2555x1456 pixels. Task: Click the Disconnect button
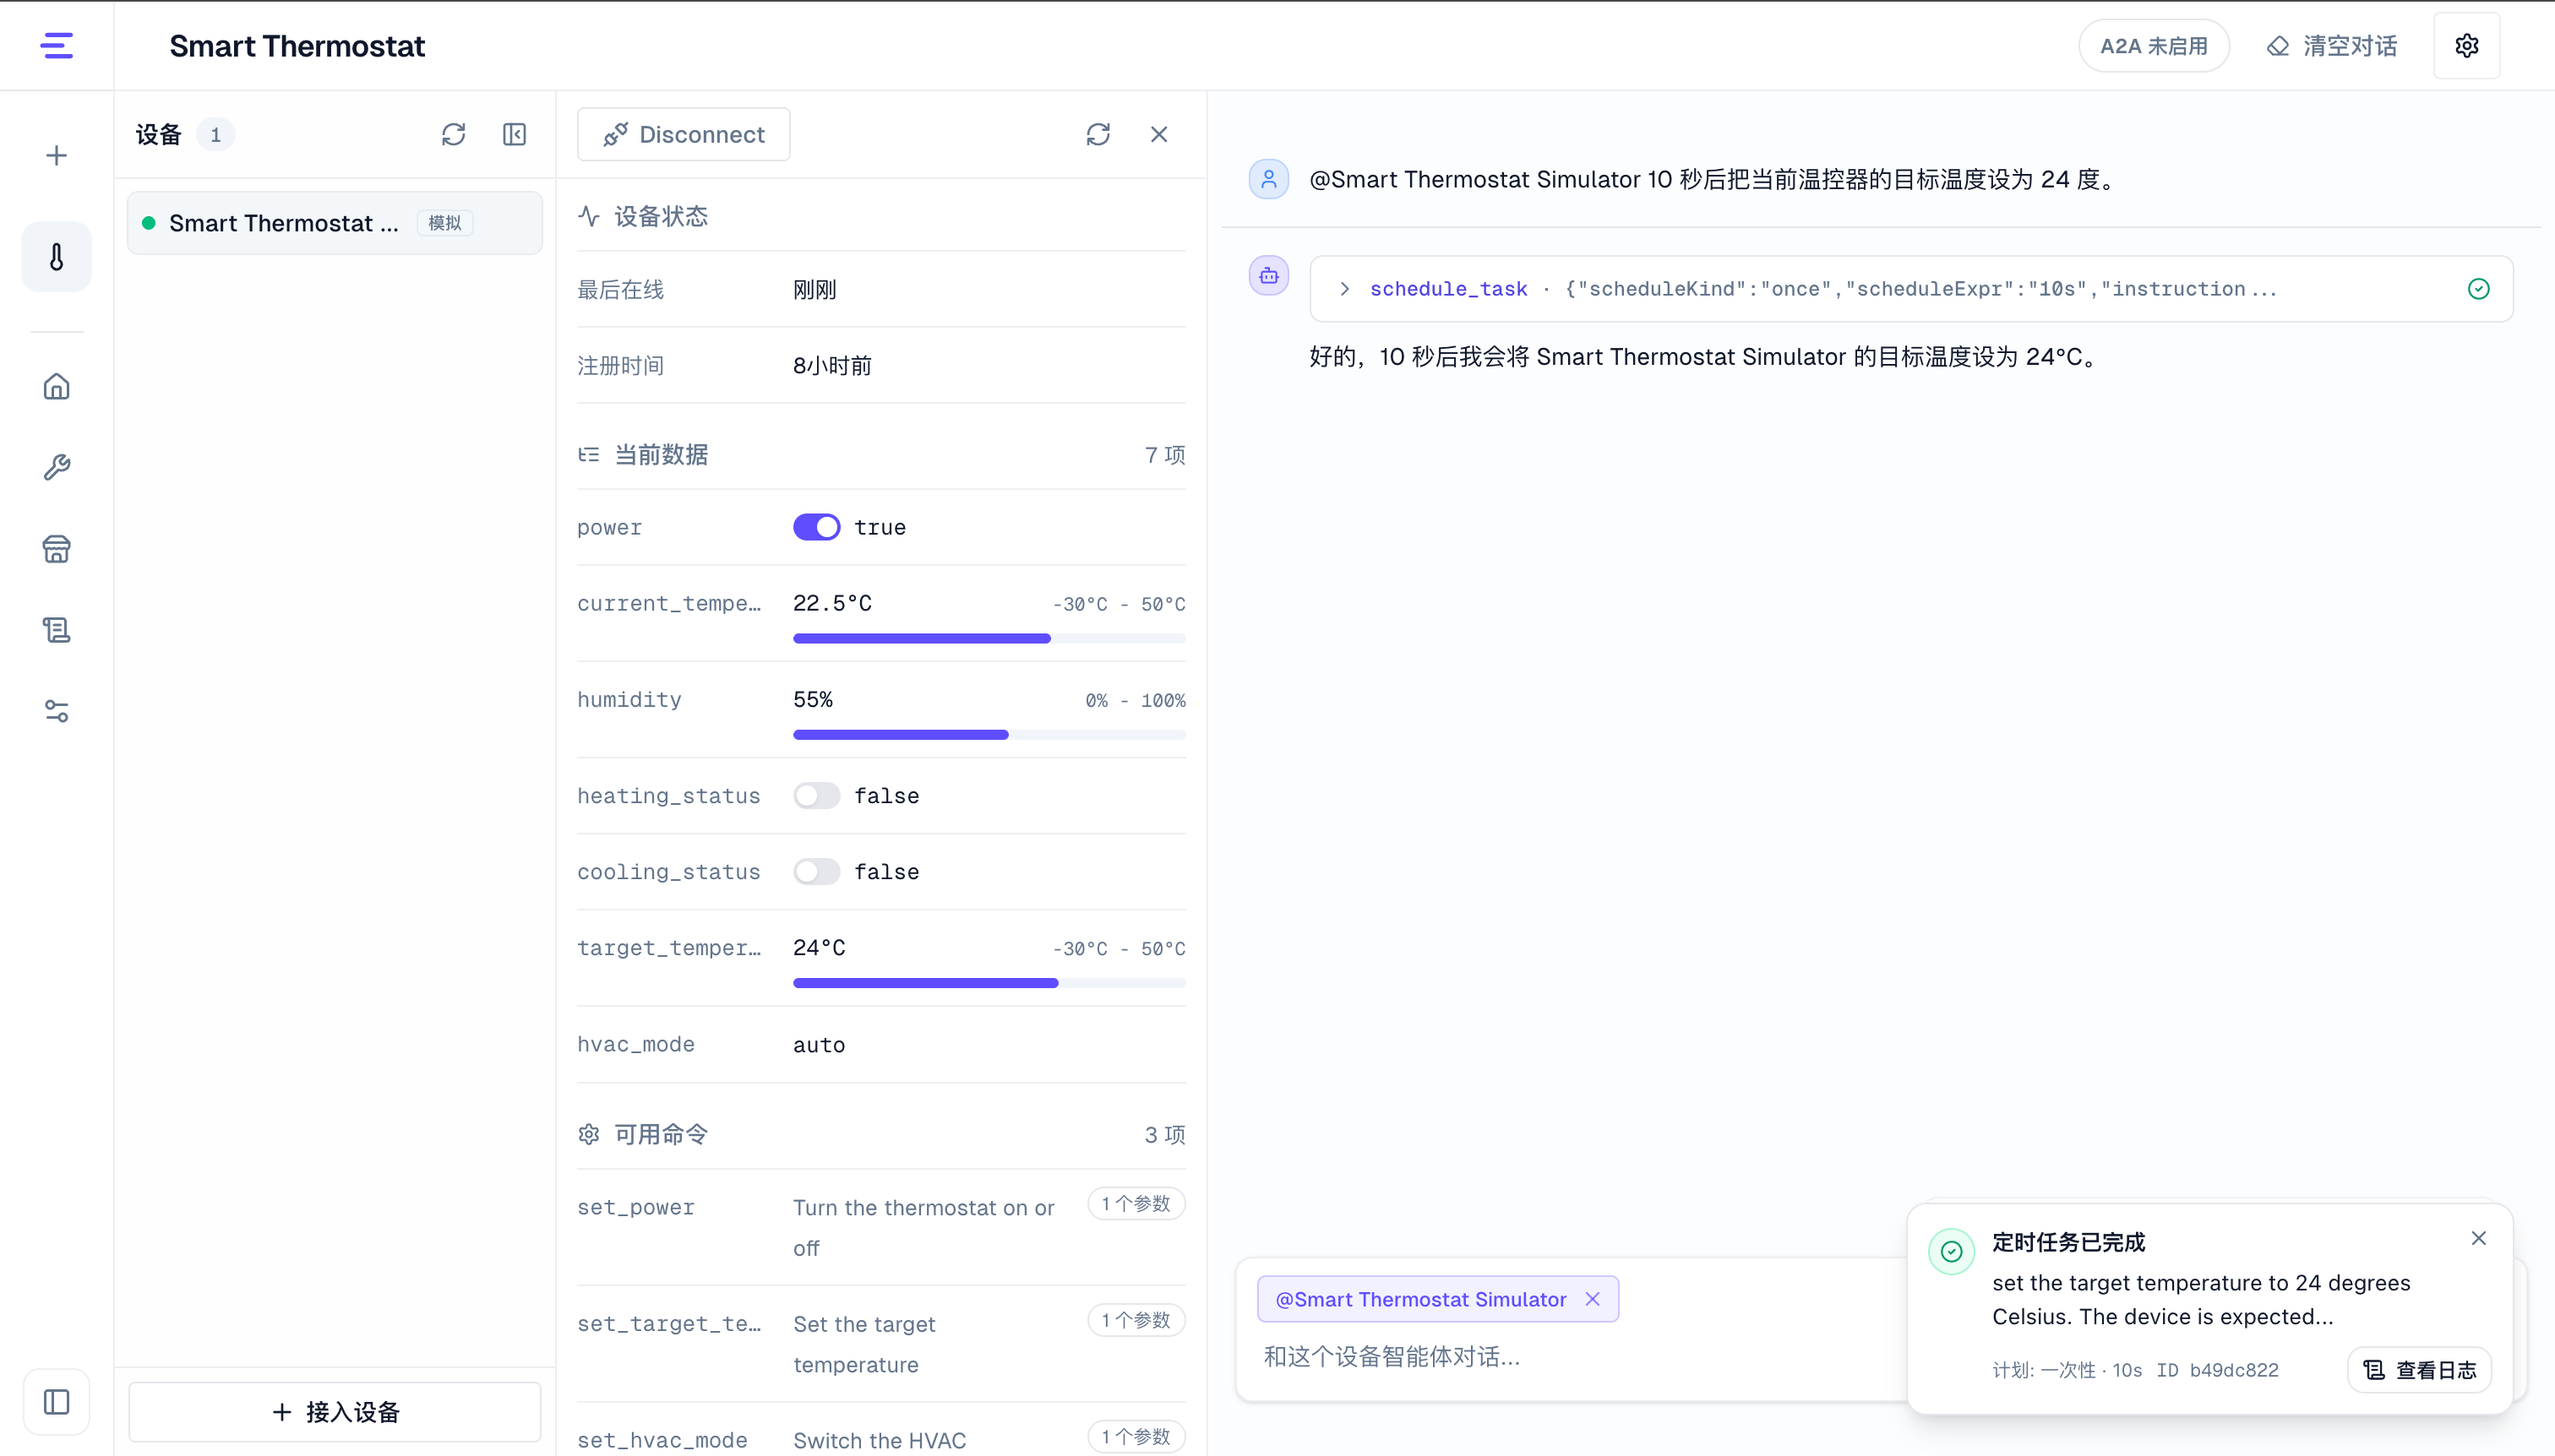pyautogui.click(x=684, y=134)
